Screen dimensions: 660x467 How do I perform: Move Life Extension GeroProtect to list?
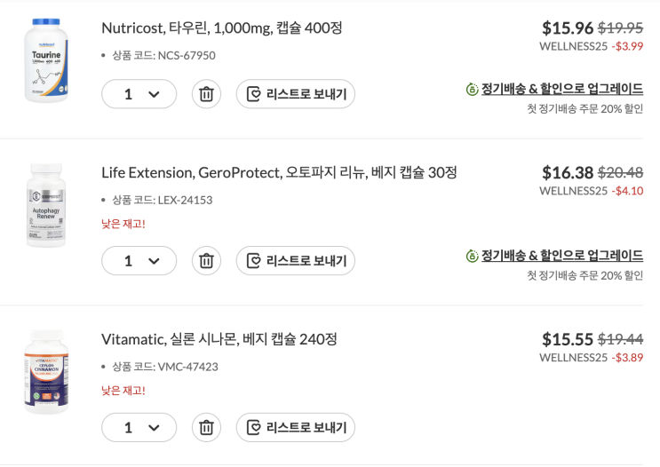tap(295, 261)
